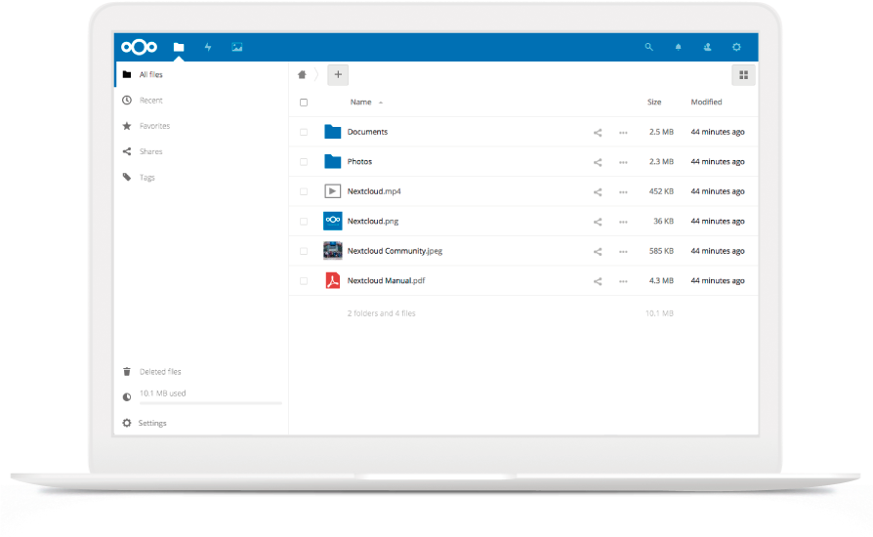Image resolution: width=873 pixels, height=537 pixels.
Task: Open the new file plus menu
Action: coord(337,74)
